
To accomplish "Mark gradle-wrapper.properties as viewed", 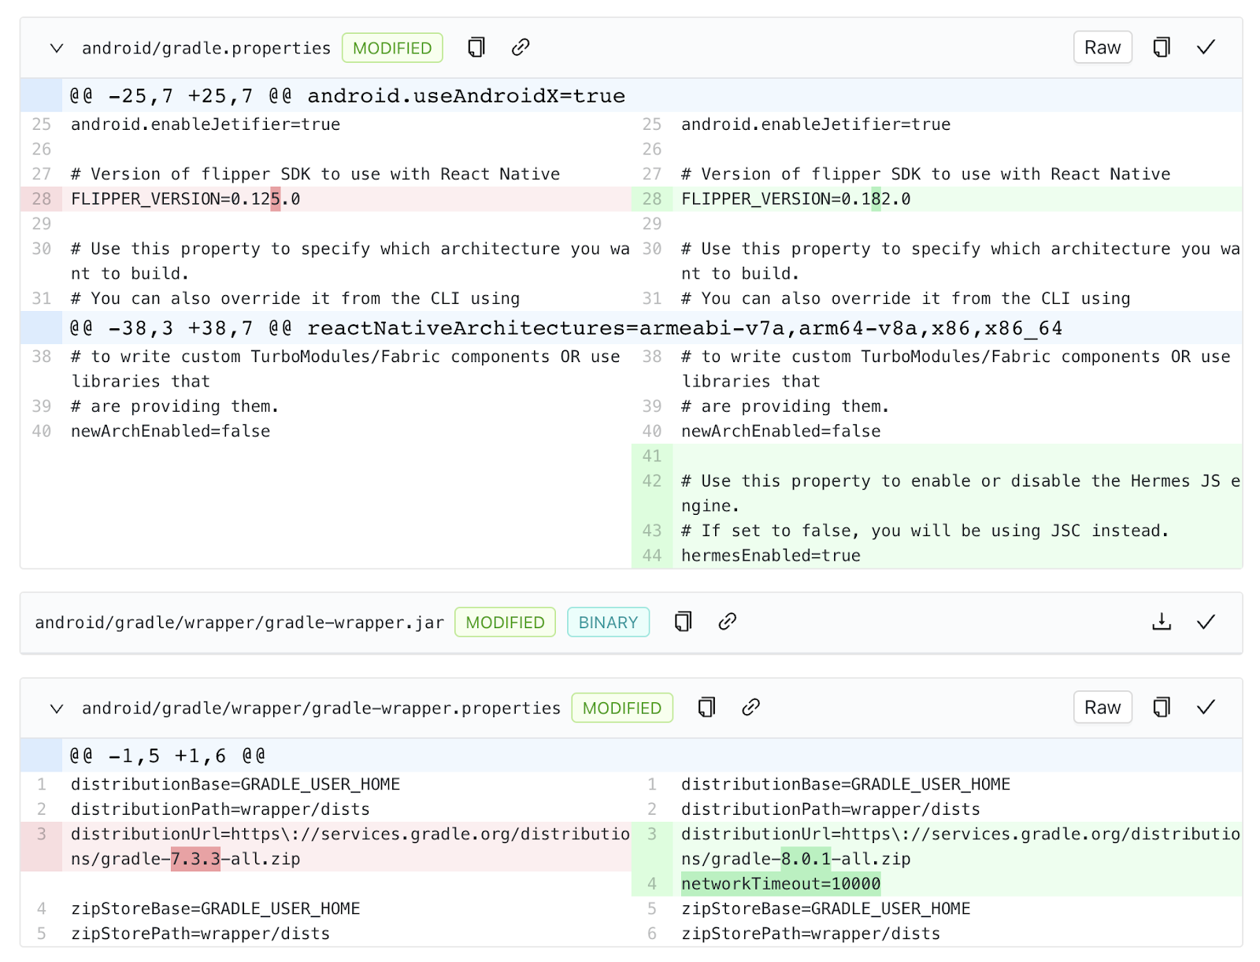I will [x=1206, y=708].
